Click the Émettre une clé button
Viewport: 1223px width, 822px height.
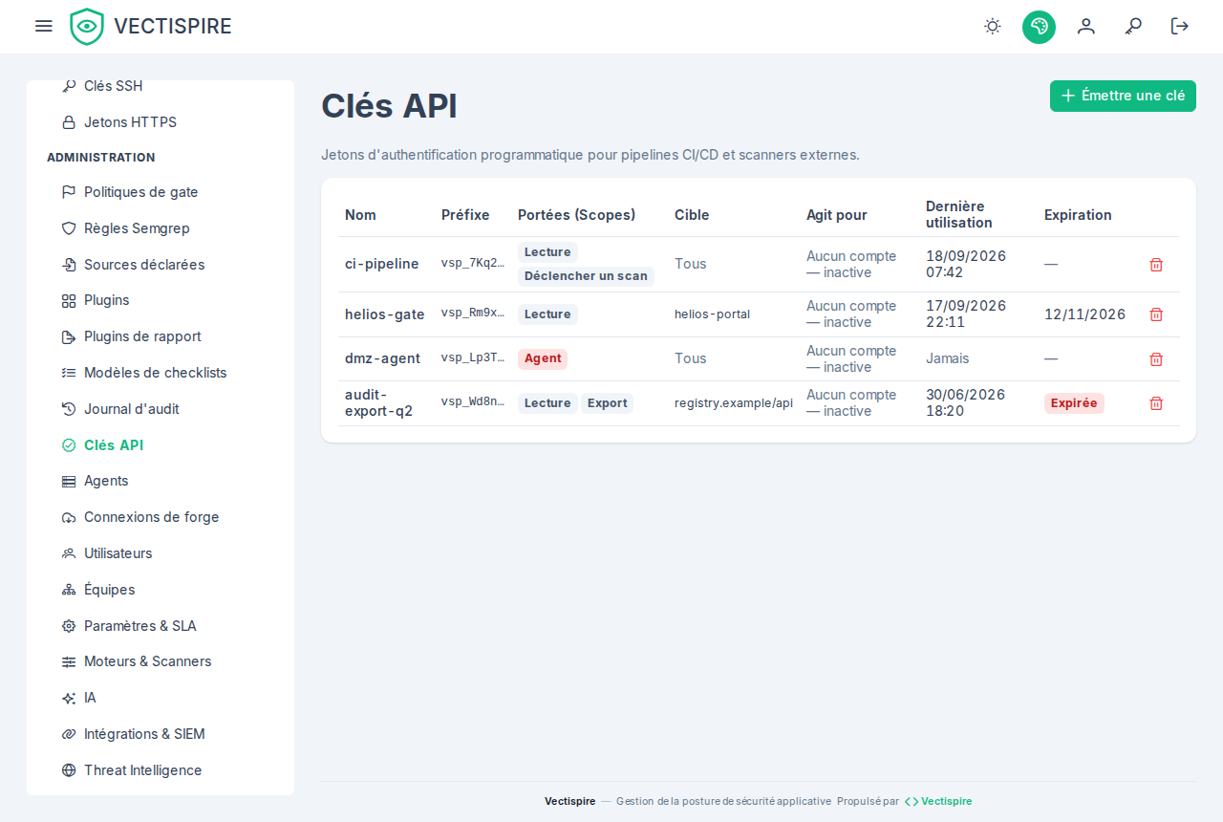click(1123, 96)
